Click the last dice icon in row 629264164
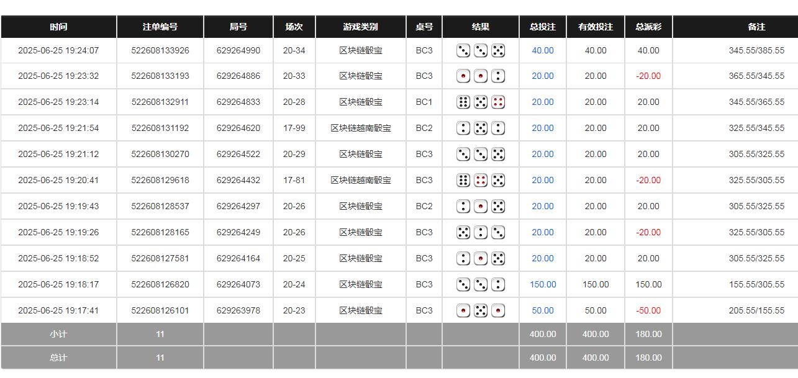798x378 pixels. [497, 258]
